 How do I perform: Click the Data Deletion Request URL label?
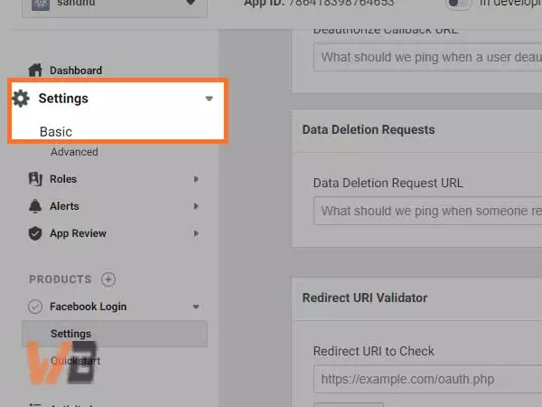click(x=388, y=183)
